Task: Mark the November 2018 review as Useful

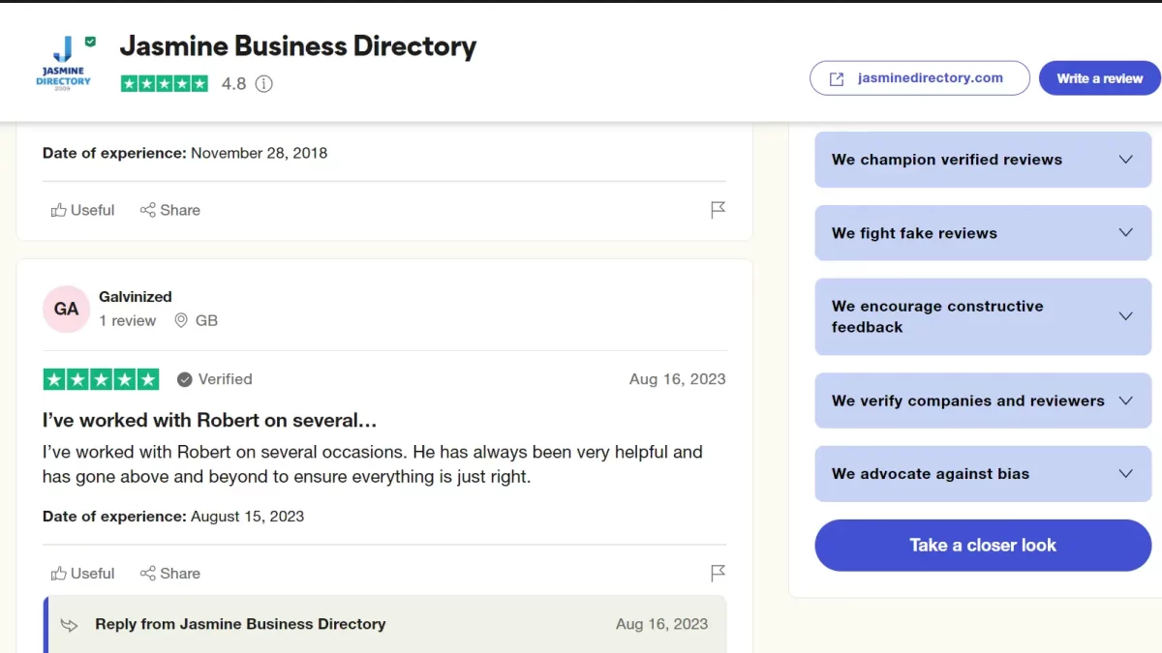Action: click(82, 210)
